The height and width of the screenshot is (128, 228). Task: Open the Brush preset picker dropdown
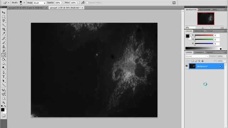point(24,2)
